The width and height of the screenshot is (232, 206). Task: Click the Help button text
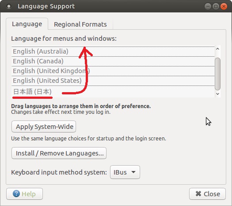pos(29,194)
